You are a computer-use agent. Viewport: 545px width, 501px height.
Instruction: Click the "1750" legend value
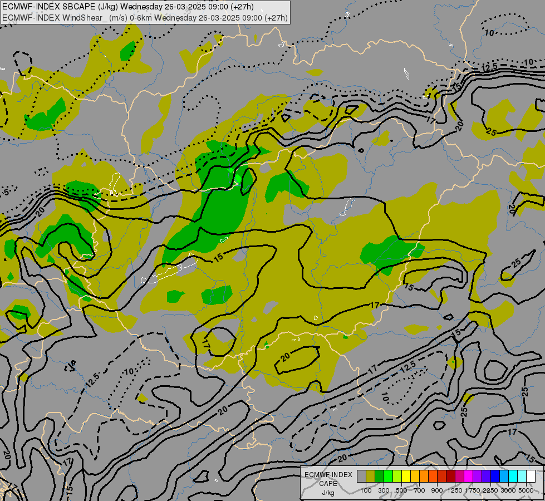tap(473, 490)
